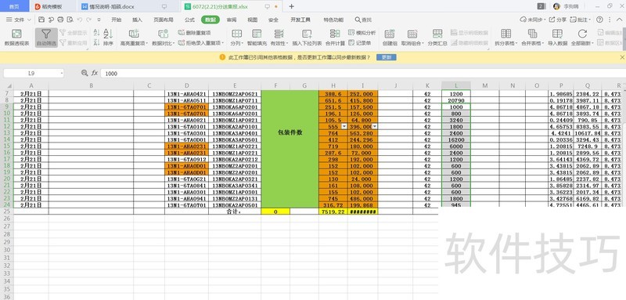Click the help question mark icon

(x=599, y=20)
